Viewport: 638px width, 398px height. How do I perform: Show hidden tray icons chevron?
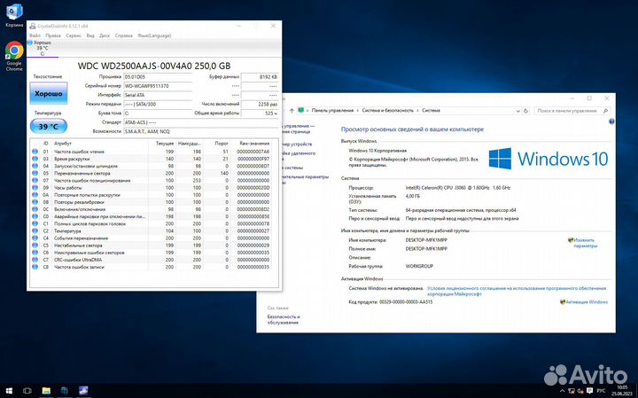pos(563,391)
